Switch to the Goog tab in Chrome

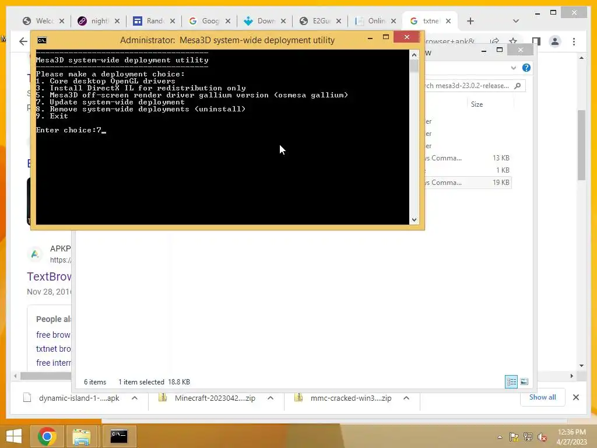pyautogui.click(x=205, y=21)
